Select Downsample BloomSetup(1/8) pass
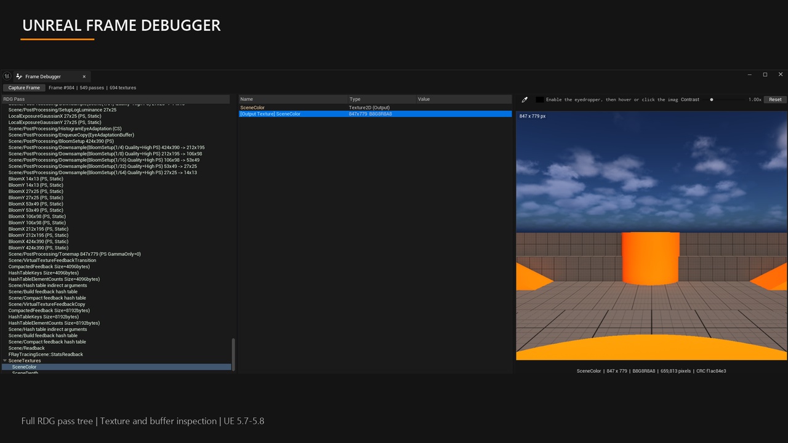Screen dimensions: 788x443 click(105, 154)
